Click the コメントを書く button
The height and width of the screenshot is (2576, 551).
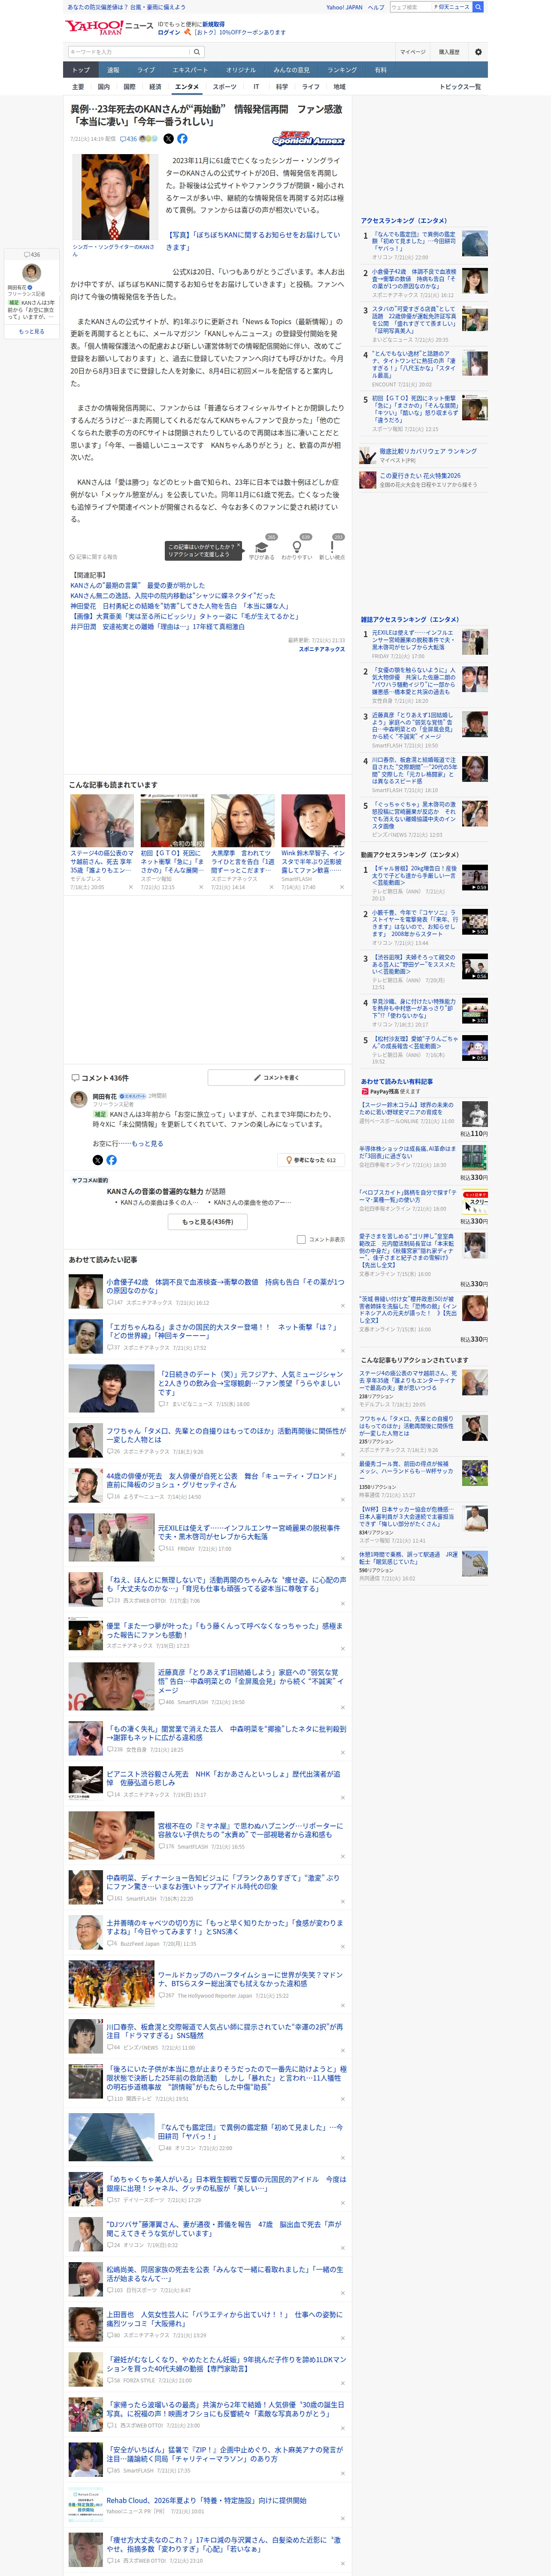[276, 1077]
